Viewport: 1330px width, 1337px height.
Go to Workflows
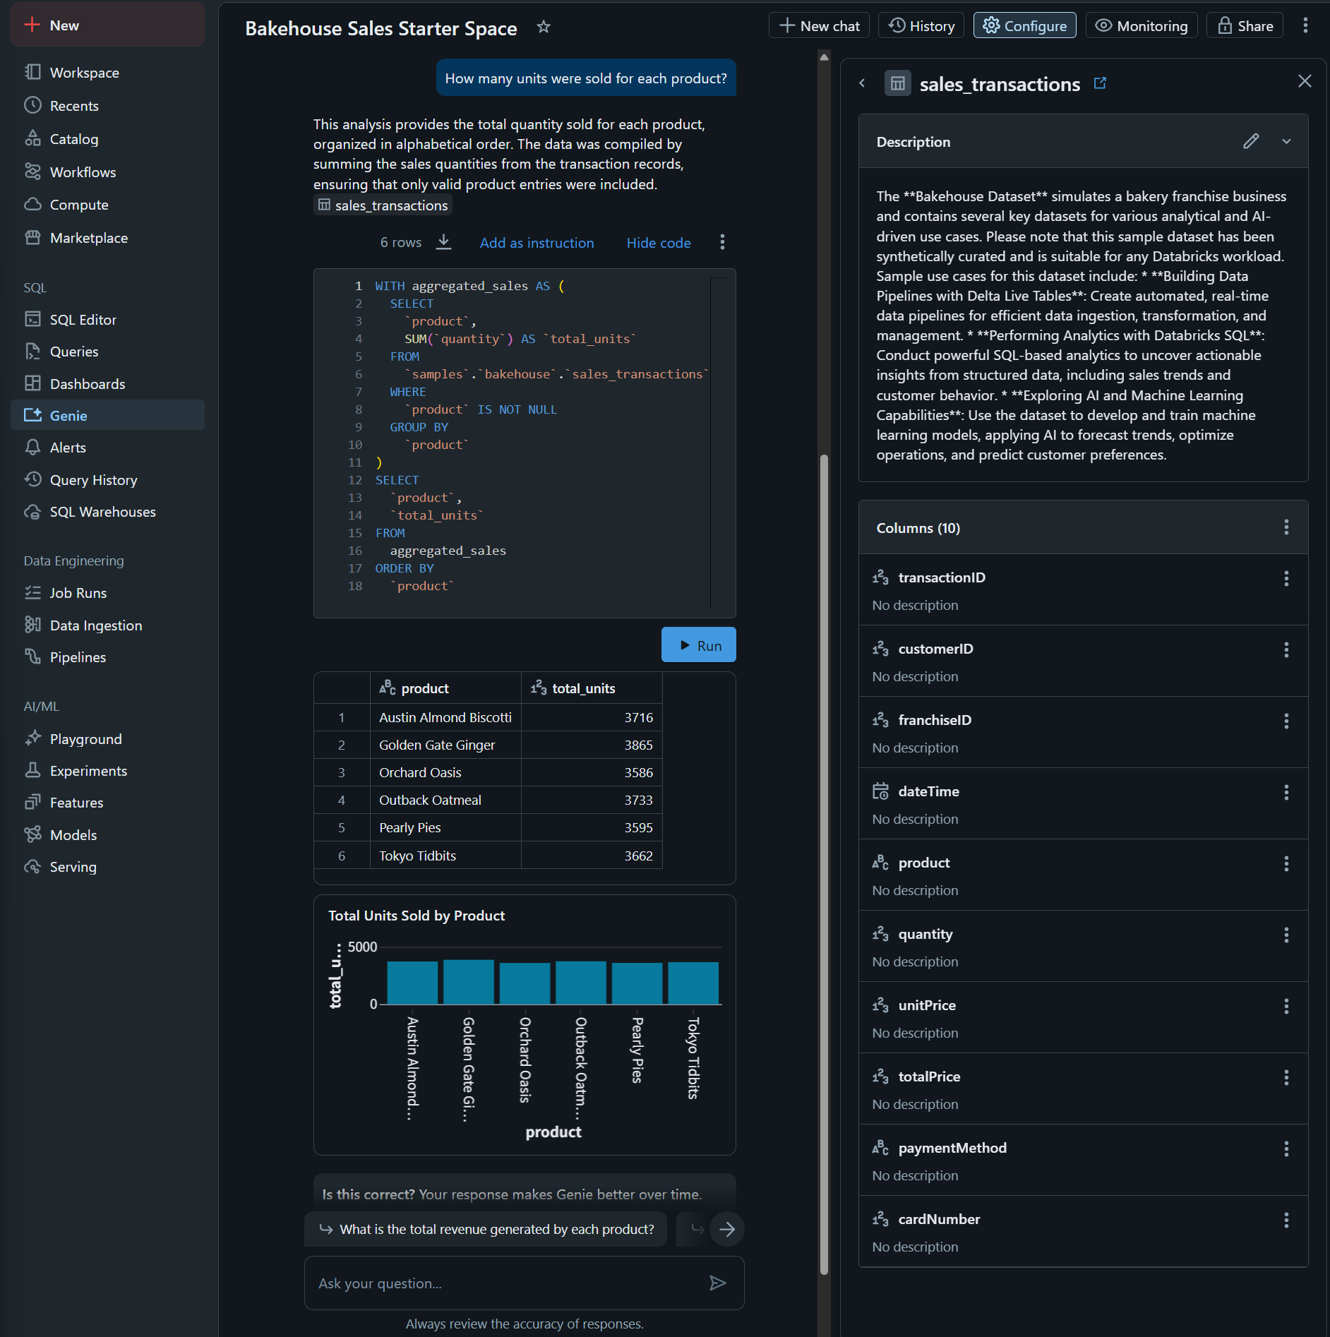tap(107, 172)
